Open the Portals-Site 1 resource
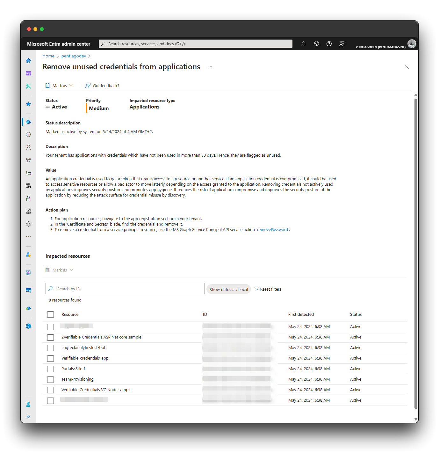This screenshot has height=454, width=439. click(x=74, y=369)
